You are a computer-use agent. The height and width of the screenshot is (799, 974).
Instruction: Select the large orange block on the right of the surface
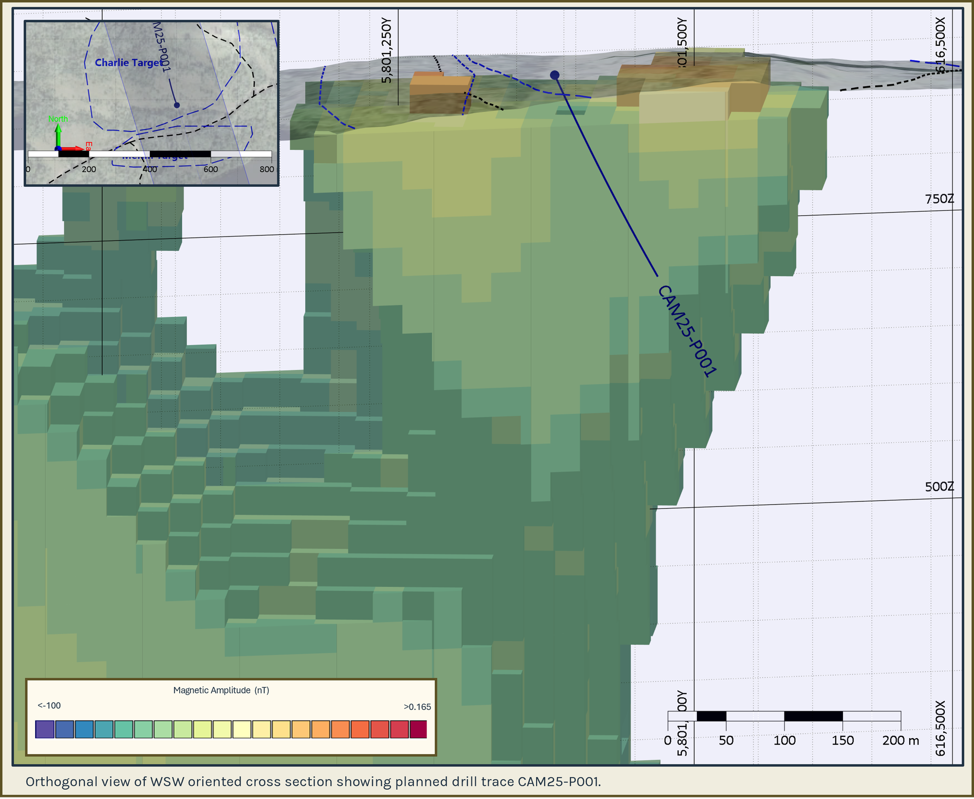(692, 78)
